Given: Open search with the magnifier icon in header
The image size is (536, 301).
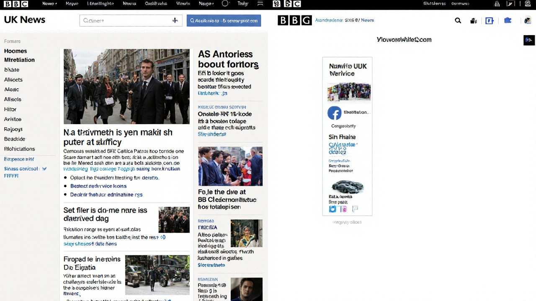Looking at the screenshot, I should point(458,20).
